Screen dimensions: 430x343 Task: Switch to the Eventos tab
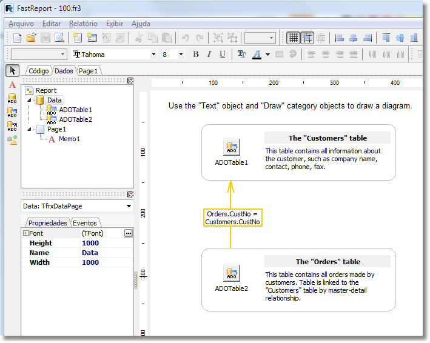(x=85, y=223)
